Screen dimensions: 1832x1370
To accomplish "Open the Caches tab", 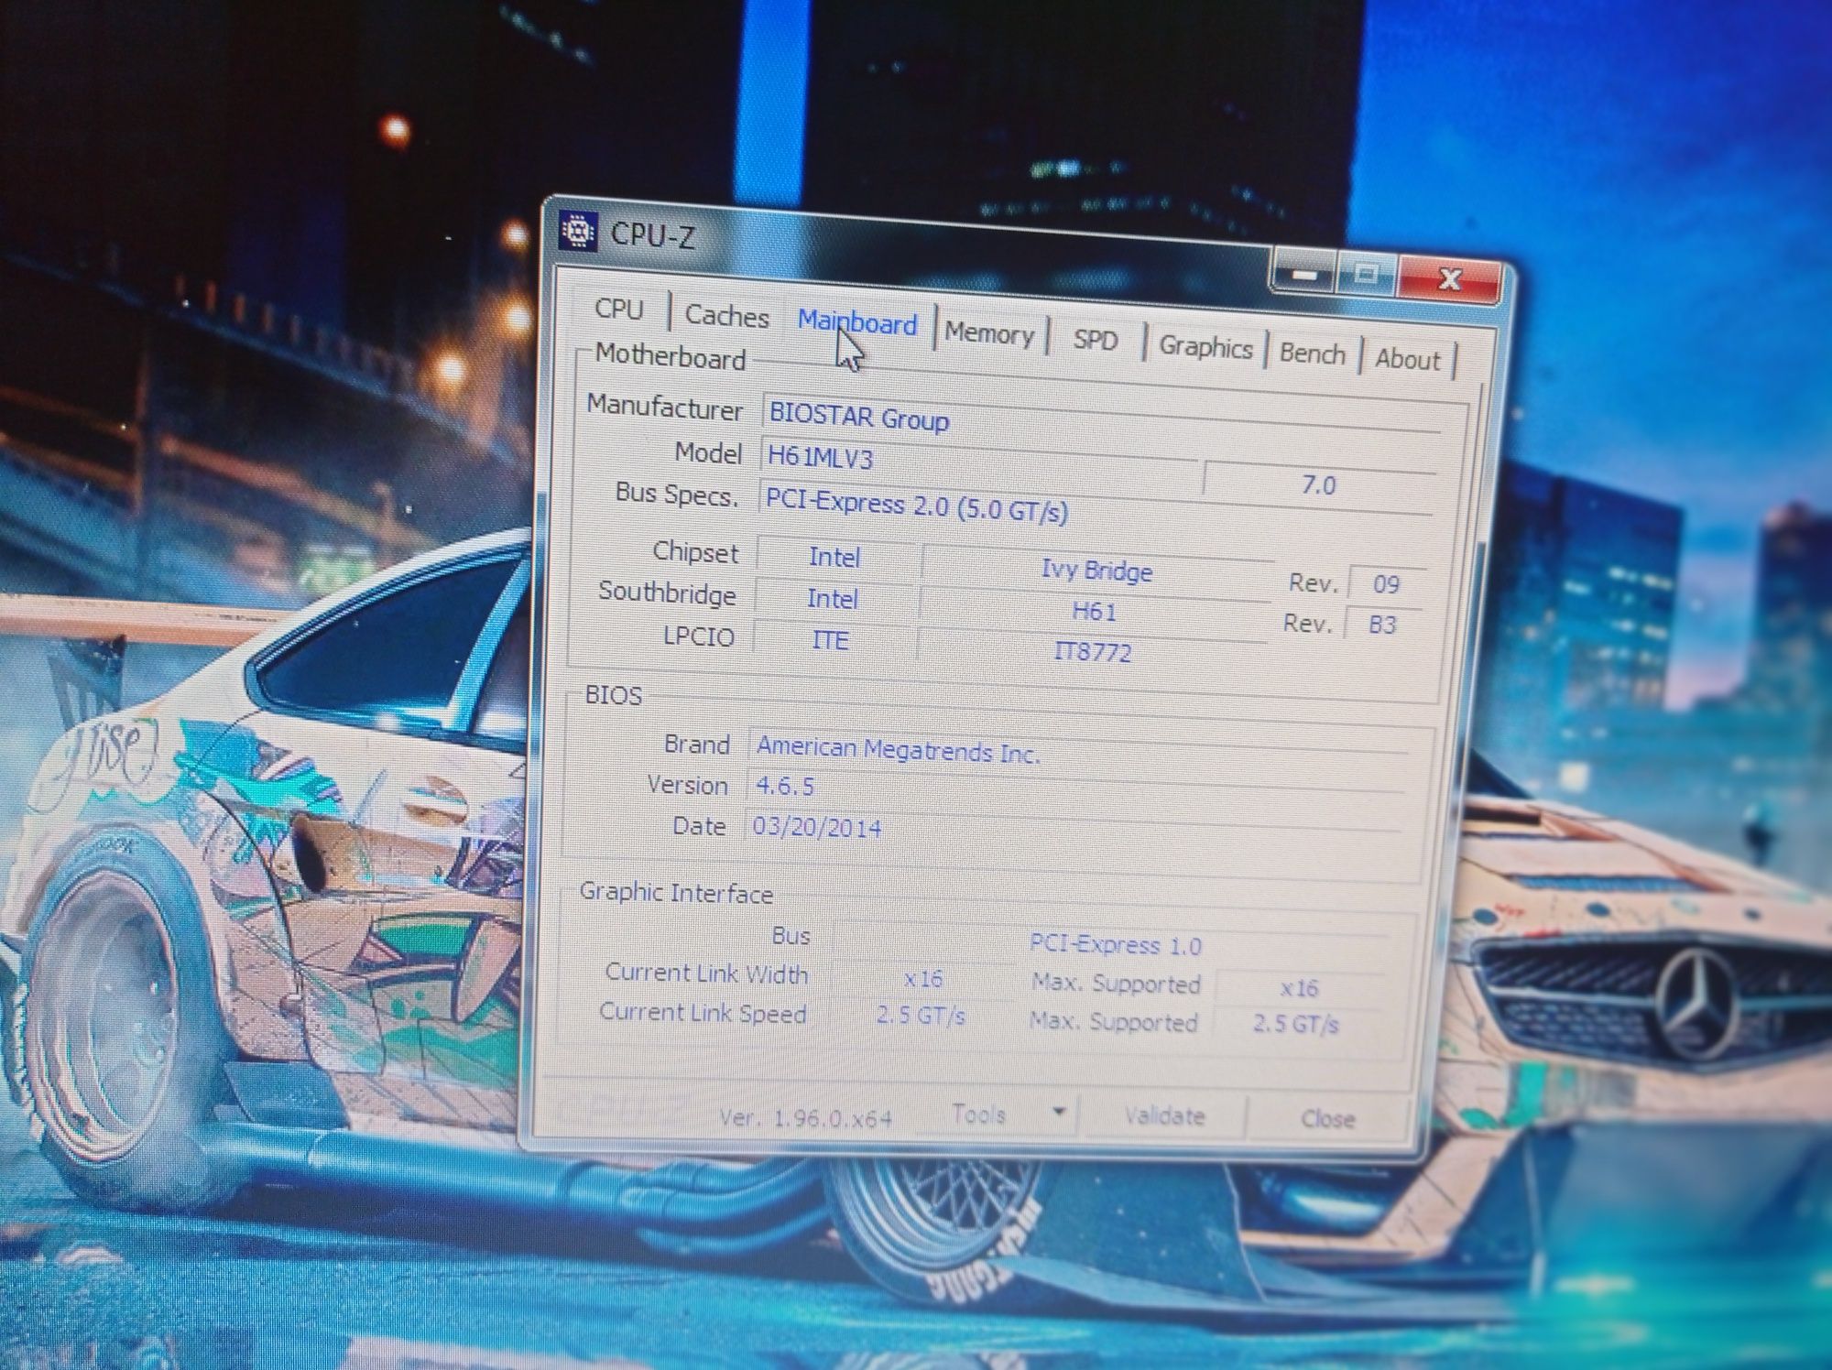I will pos(726,316).
